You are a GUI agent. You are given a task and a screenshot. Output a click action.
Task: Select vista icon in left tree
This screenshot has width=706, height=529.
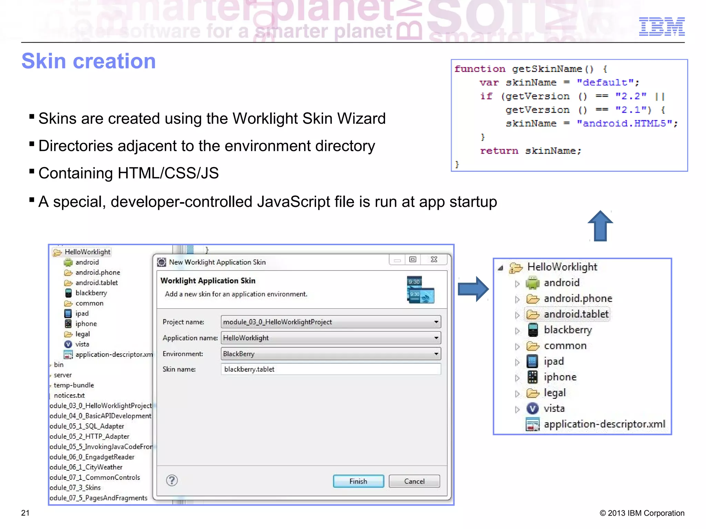click(68, 344)
